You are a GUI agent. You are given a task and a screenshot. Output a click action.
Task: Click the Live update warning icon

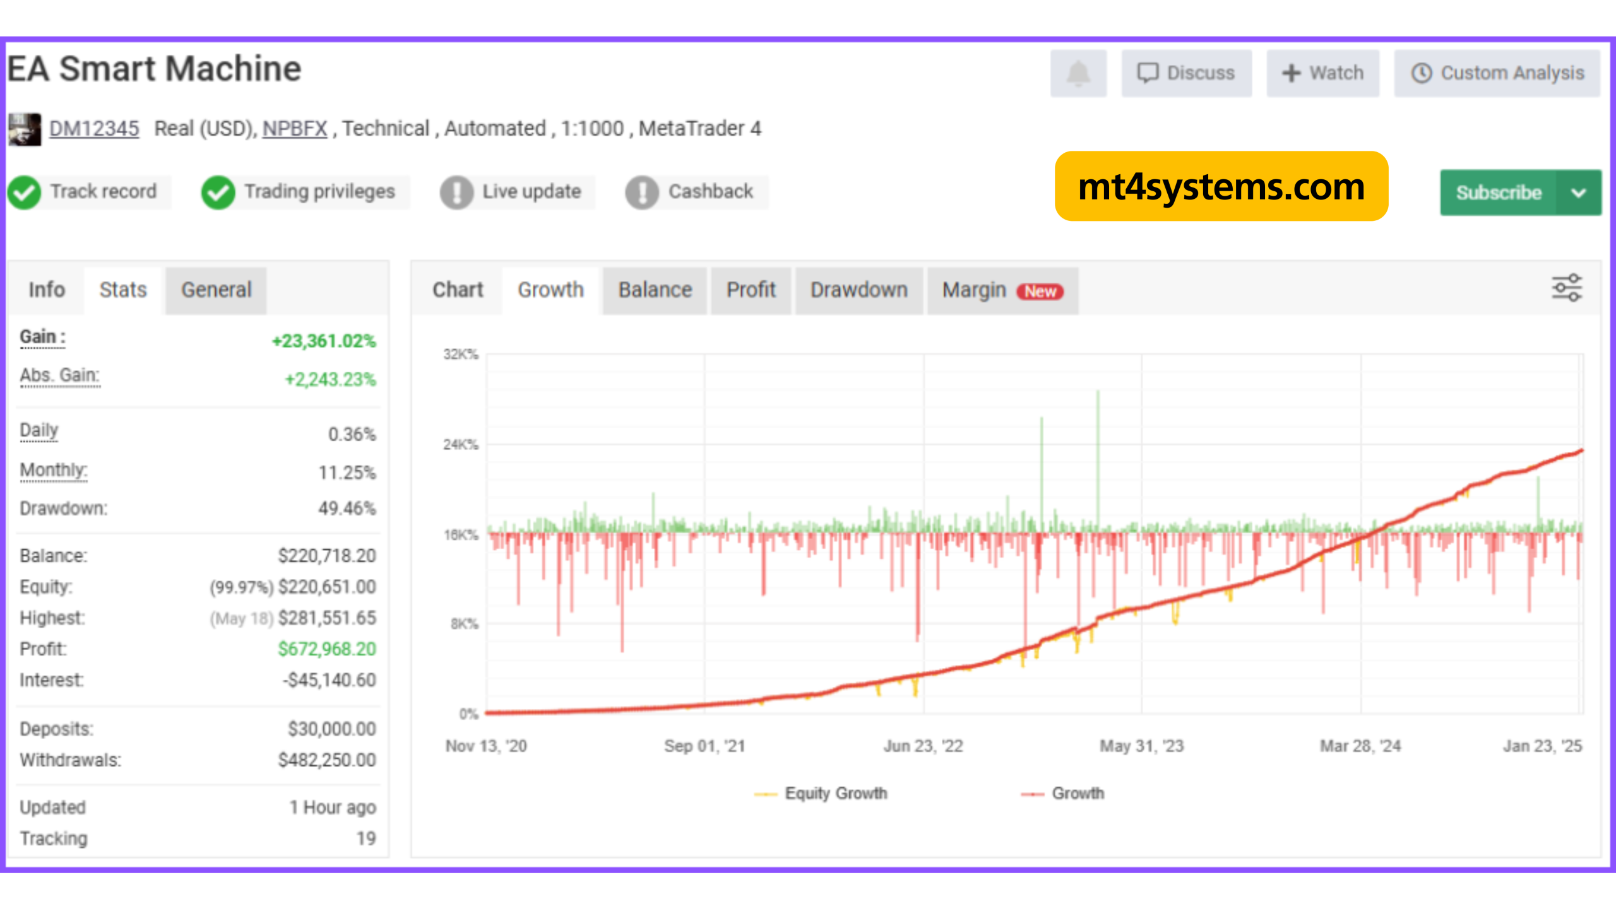click(456, 192)
